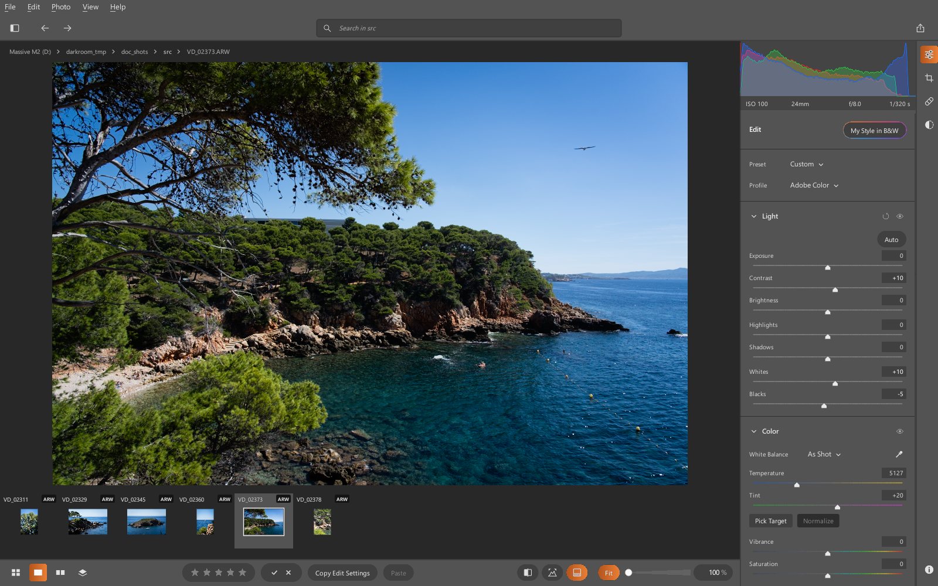Open the File menu

(10, 7)
